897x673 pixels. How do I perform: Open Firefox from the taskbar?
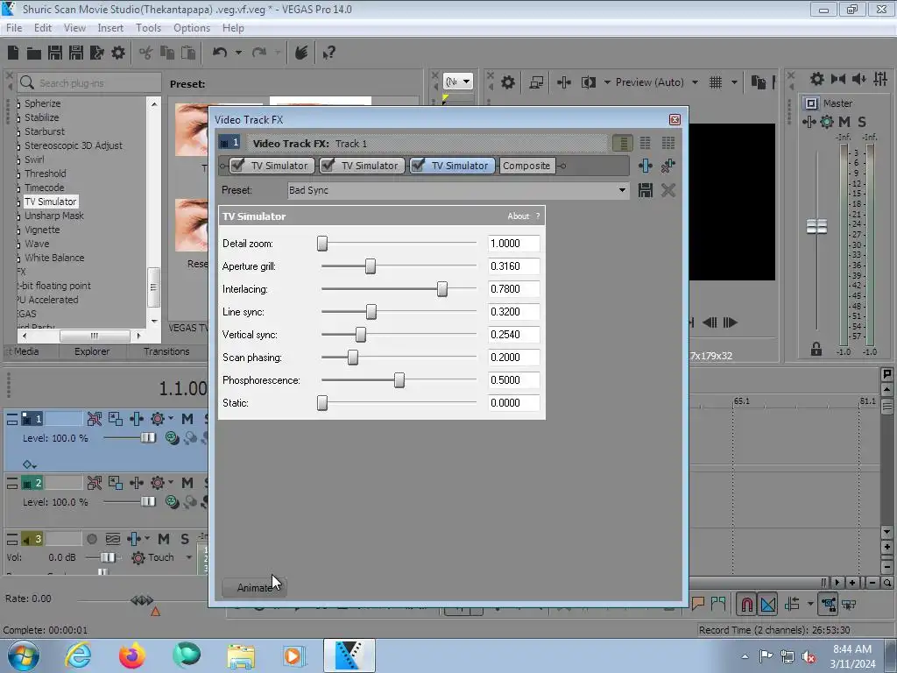coord(132,655)
